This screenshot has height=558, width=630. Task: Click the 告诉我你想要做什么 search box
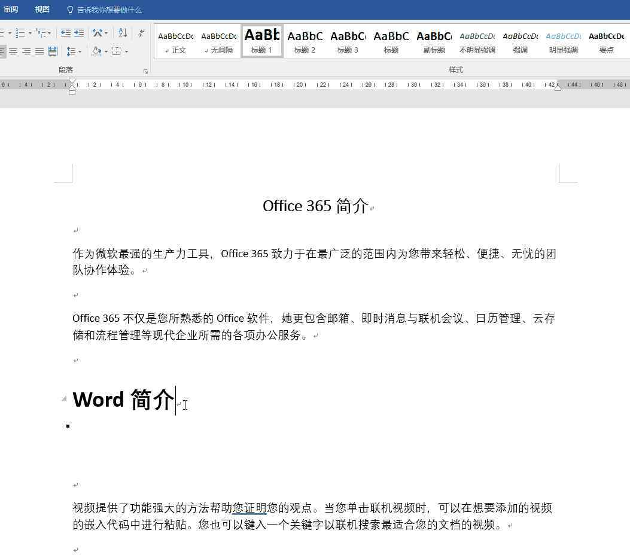tap(109, 10)
